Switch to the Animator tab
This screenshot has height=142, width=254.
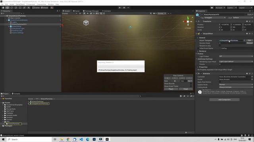click(106, 11)
